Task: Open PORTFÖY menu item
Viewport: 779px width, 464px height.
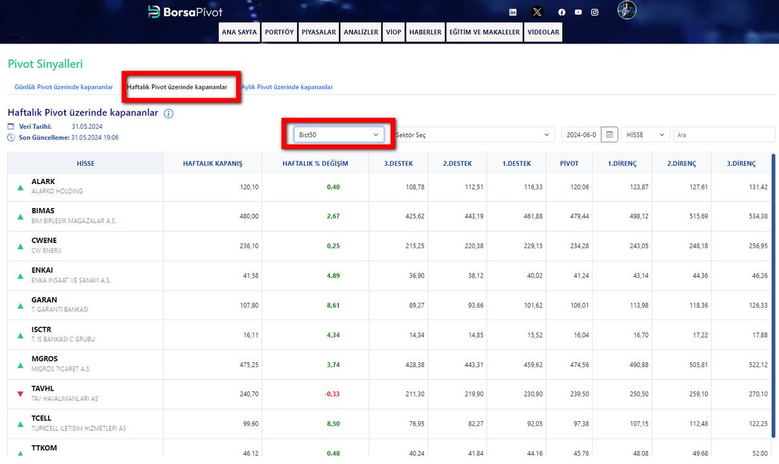Action: coord(280,32)
